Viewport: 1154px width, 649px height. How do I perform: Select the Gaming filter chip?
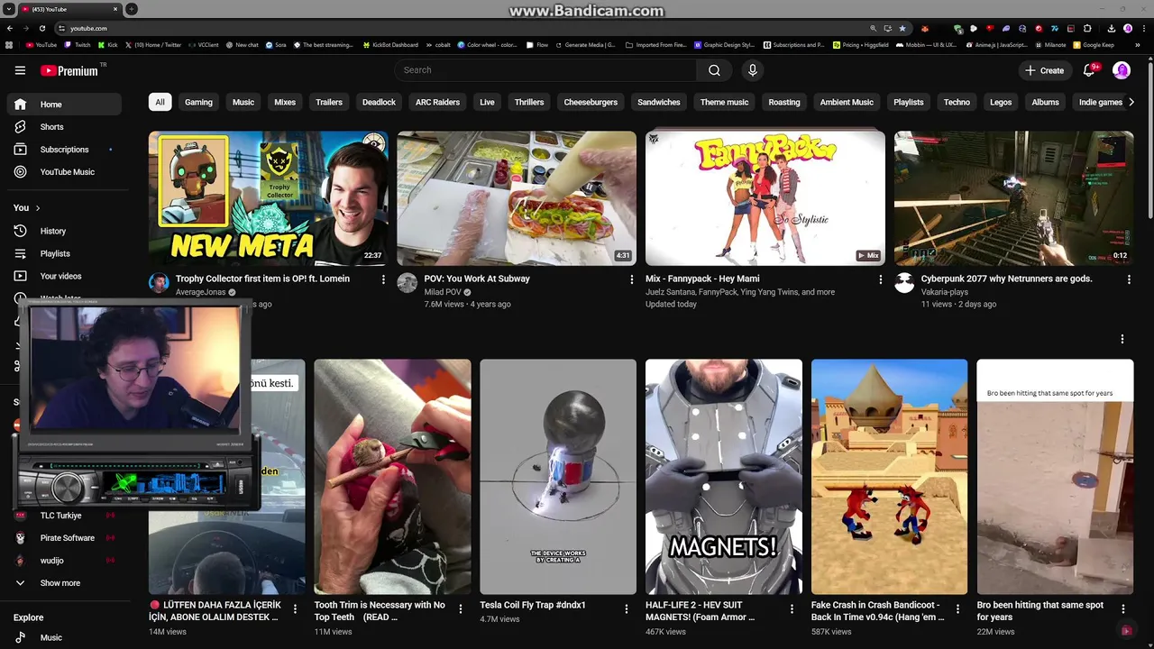pos(198,103)
